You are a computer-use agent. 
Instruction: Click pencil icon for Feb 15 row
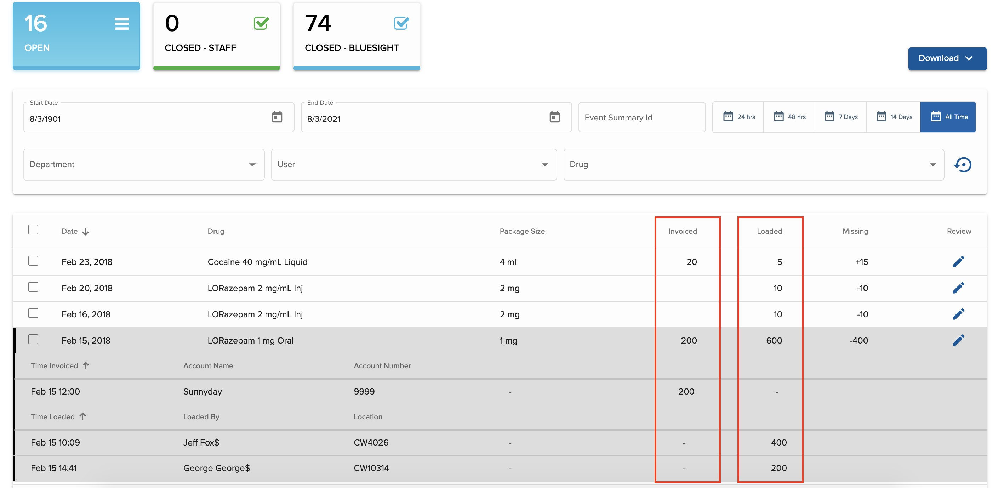pyautogui.click(x=958, y=340)
